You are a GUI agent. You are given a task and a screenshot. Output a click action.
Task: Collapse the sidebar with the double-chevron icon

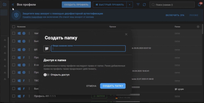[13, 5]
